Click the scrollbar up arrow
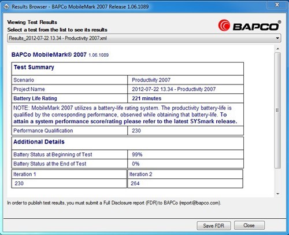 pyautogui.click(x=277, y=49)
